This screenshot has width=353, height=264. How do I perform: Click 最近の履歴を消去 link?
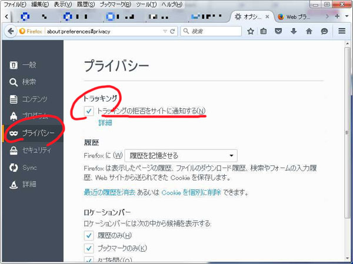point(109,192)
